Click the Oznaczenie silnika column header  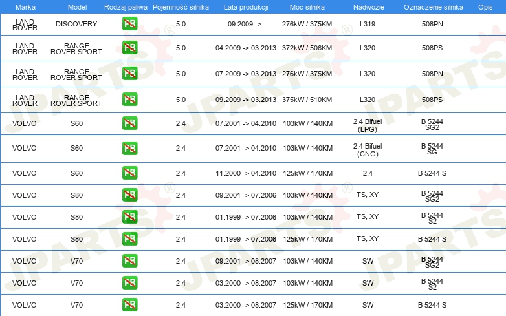434,7
